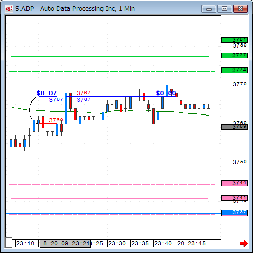
Task: Select the green 3774 price marker
Action: point(235,70)
